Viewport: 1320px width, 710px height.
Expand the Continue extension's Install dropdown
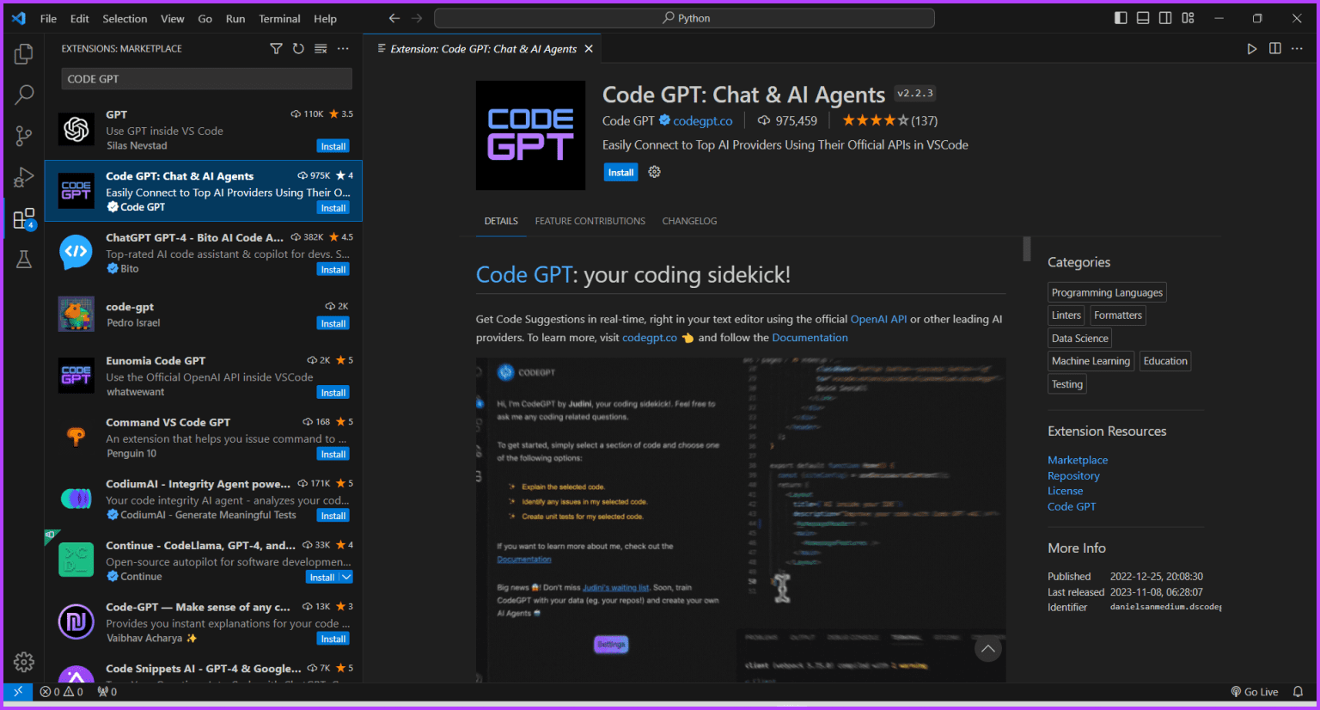[x=344, y=577]
